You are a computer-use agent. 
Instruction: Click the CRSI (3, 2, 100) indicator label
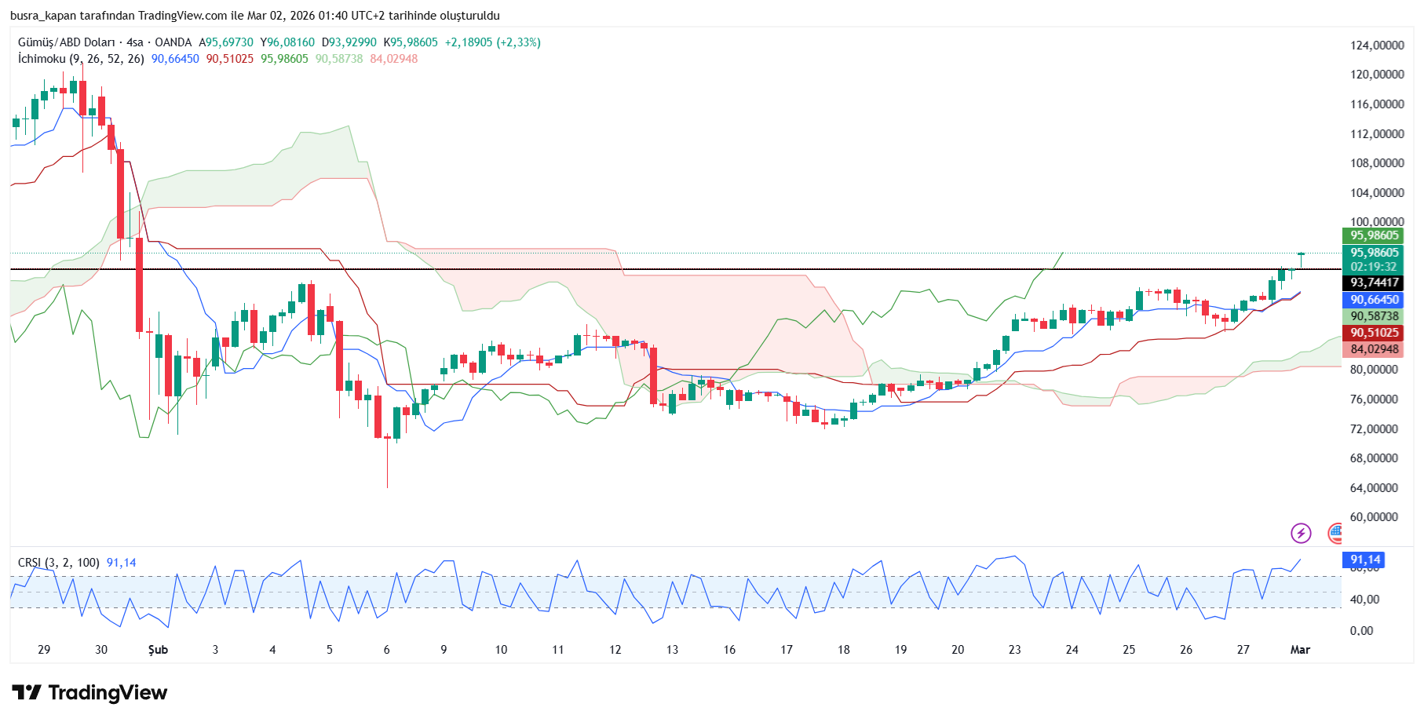pos(58,563)
